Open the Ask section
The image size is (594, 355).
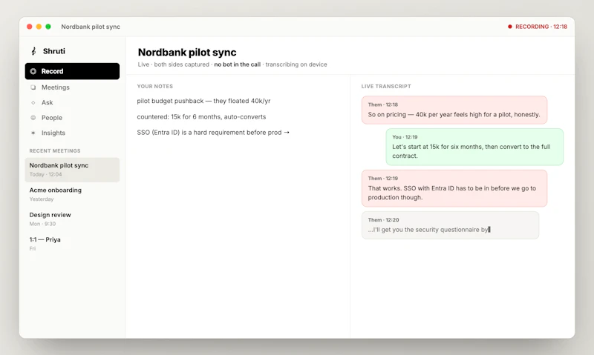[x=72, y=102]
